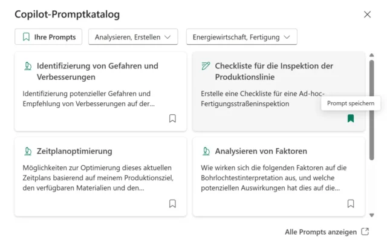
Task: Click the Zeitplanoptimierung card icon
Action: point(28,151)
